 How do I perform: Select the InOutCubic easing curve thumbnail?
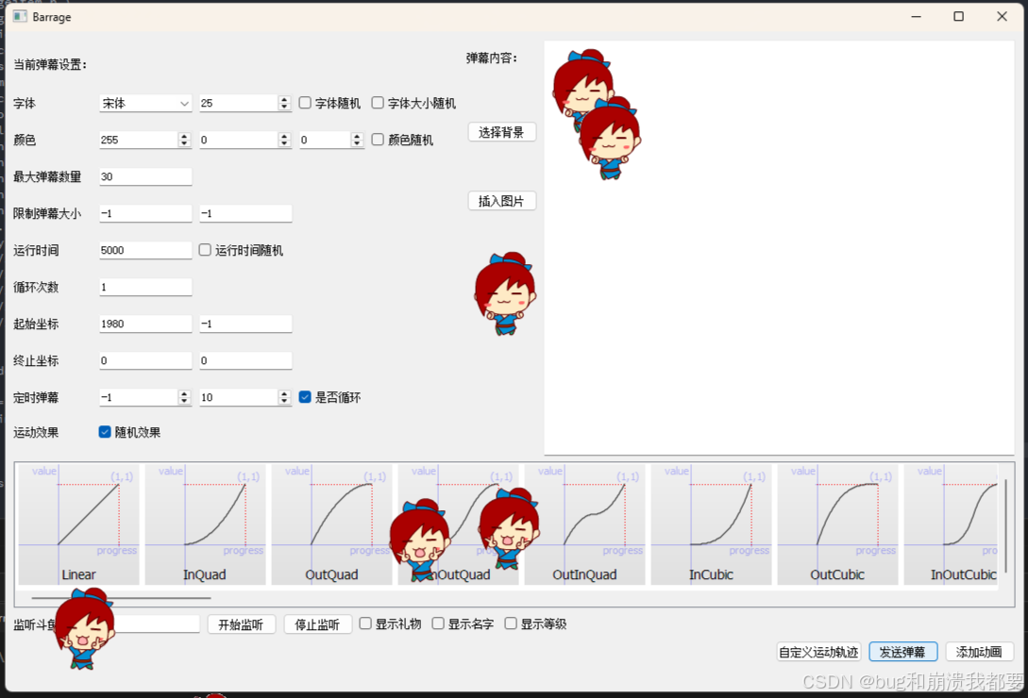(x=951, y=524)
